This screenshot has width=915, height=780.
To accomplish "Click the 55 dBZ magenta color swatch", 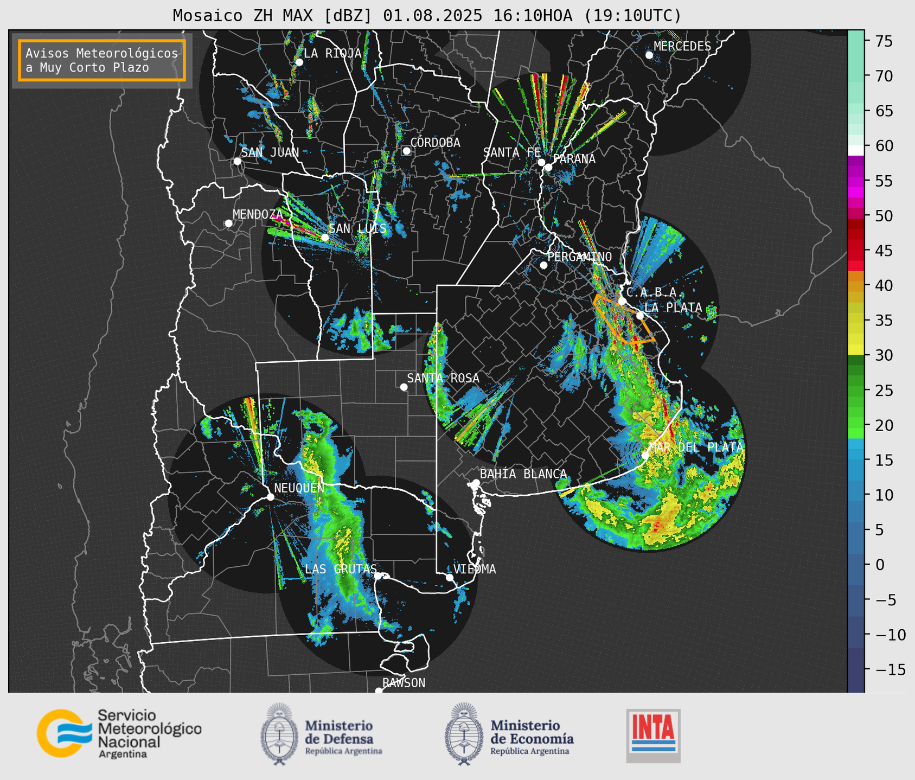I will click(x=856, y=182).
